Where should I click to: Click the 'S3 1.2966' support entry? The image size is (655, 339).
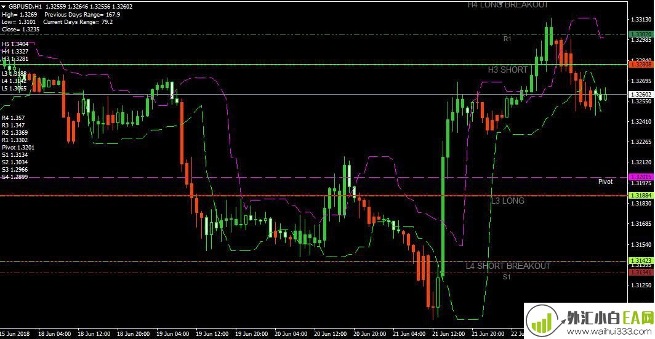pos(15,170)
